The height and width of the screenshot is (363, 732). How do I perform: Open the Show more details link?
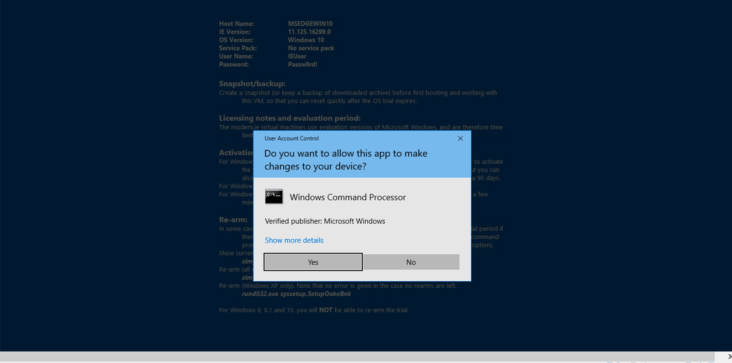294,240
